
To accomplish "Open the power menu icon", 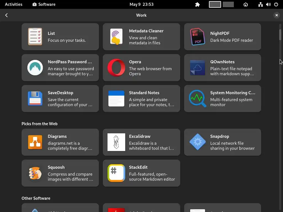I will [276, 4].
